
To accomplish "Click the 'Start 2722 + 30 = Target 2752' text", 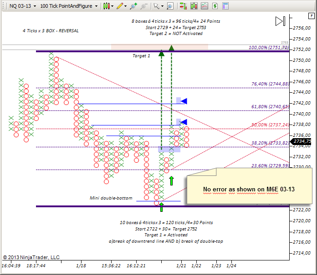I will coord(166,229).
